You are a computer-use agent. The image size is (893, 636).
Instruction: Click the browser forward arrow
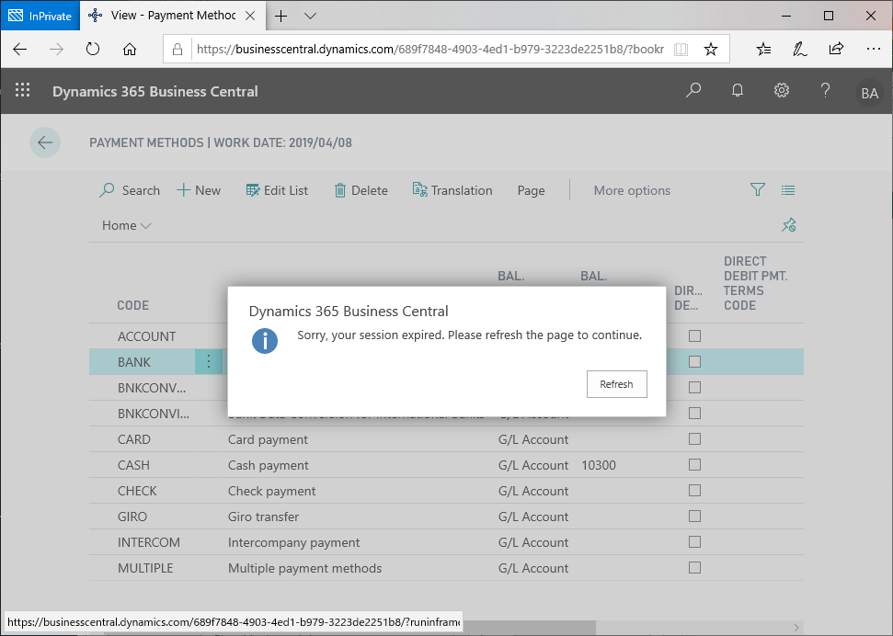coord(56,50)
